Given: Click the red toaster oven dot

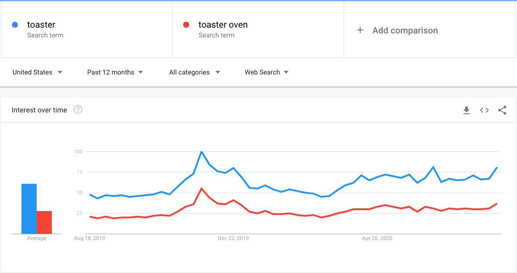Looking at the screenshot, I should click(x=186, y=25).
